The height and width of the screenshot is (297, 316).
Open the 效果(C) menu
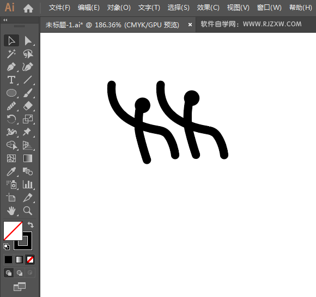tap(208, 8)
